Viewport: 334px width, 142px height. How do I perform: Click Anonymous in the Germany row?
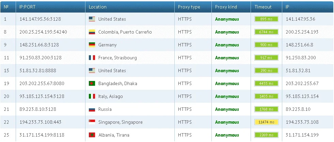tap(227, 45)
